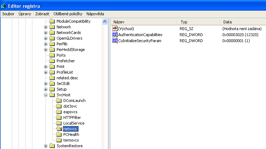Click the tree scrollbar up arrow
Viewport: 266px width, 149px height.
pos(105,21)
